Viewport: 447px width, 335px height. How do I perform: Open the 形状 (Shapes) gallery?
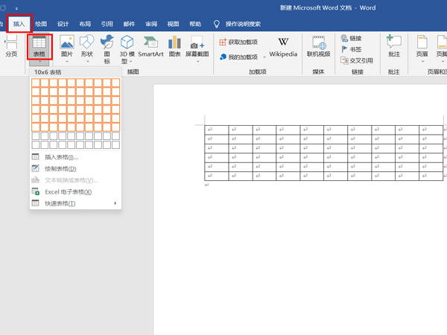tap(87, 47)
